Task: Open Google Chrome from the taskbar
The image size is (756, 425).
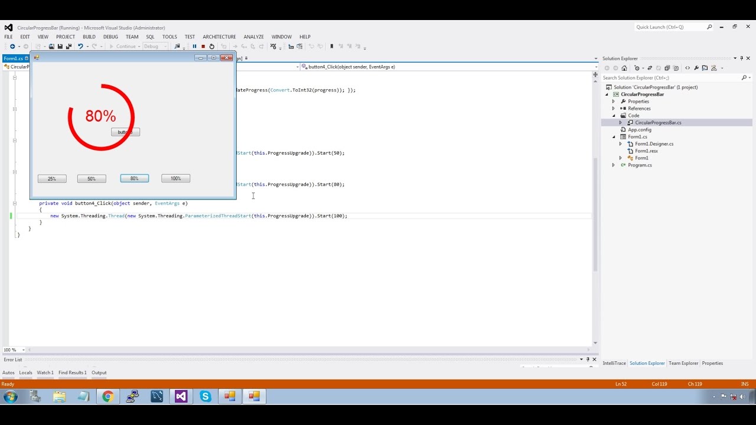Action: coord(107,397)
